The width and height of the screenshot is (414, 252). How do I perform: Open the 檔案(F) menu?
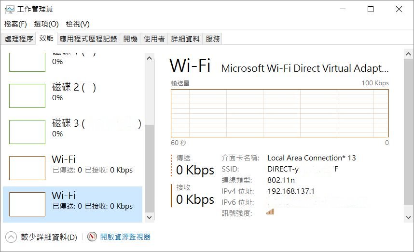pos(15,24)
